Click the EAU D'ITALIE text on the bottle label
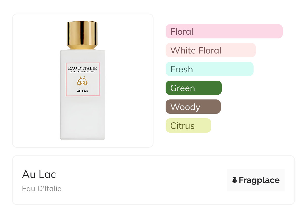The width and height of the screenshot is (307, 217). click(82, 68)
